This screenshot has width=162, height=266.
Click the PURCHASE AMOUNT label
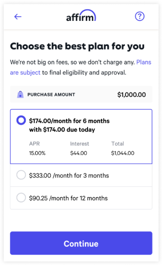click(x=51, y=95)
